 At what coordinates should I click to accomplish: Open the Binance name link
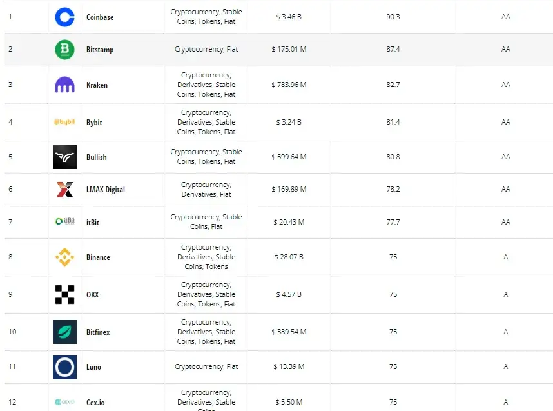pos(98,257)
